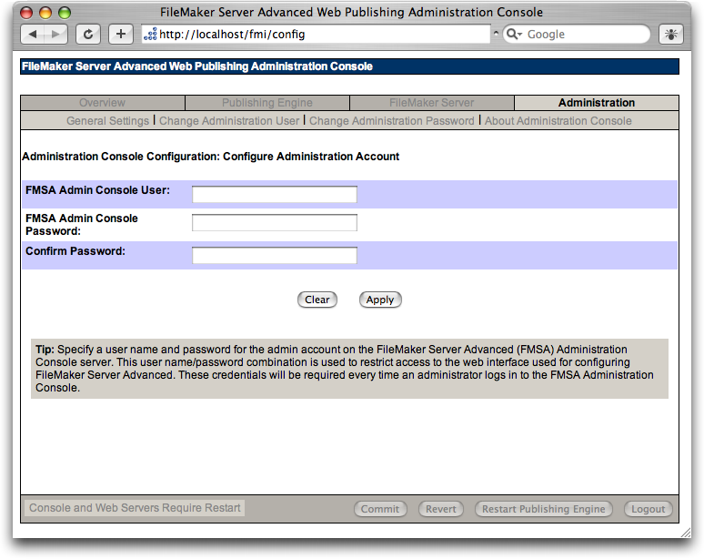
Task: Click the blue console title banner
Action: (x=349, y=66)
